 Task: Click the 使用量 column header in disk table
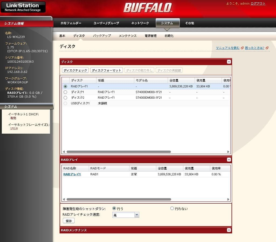208,80
